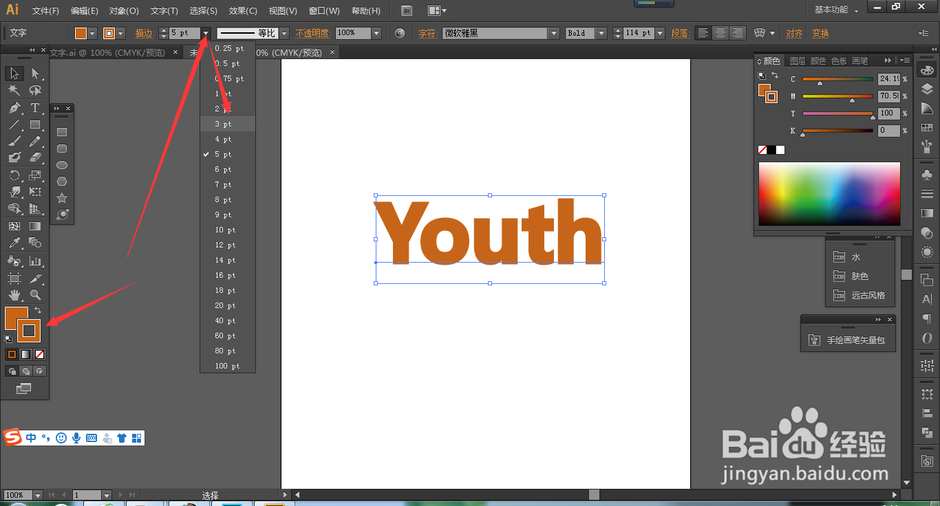The height and width of the screenshot is (506, 940).
Task: Select the Direct Selection tool
Action: [35, 74]
